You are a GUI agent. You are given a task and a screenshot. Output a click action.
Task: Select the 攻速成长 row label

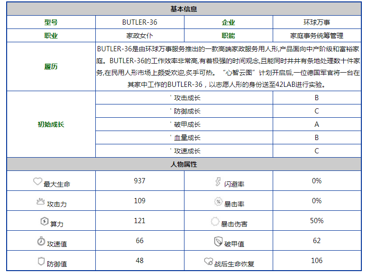tap(187, 151)
